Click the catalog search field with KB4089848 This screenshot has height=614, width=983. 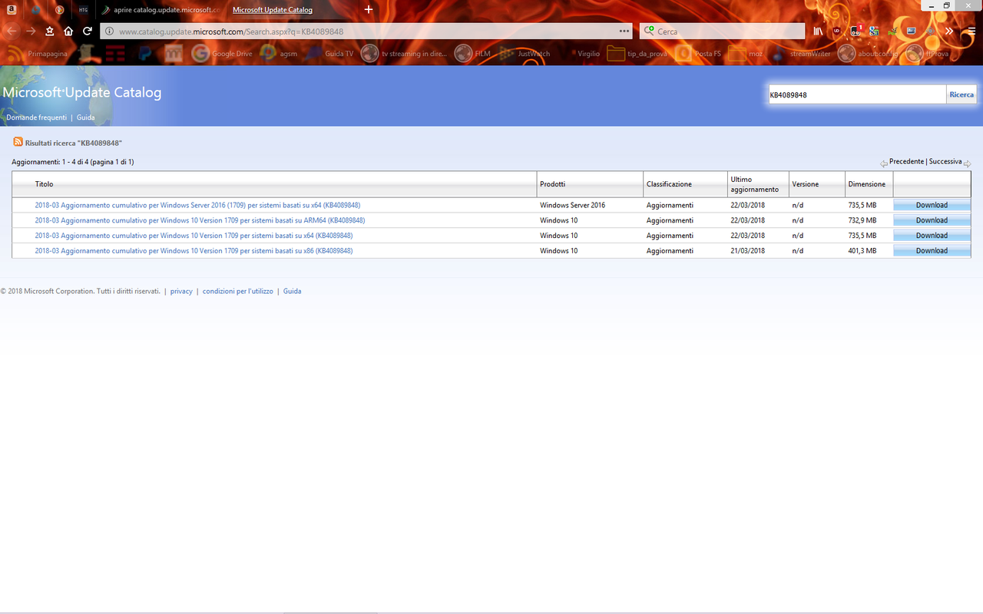tap(857, 95)
